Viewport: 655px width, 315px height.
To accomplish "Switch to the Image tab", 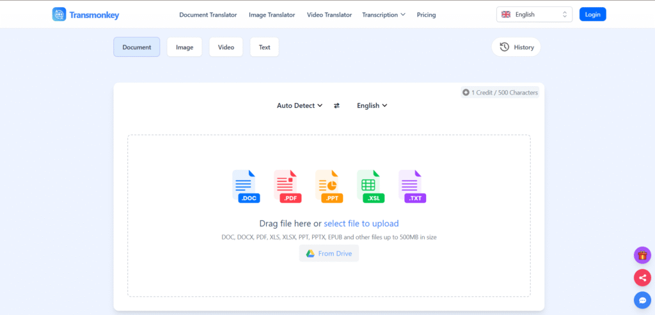I will [185, 47].
